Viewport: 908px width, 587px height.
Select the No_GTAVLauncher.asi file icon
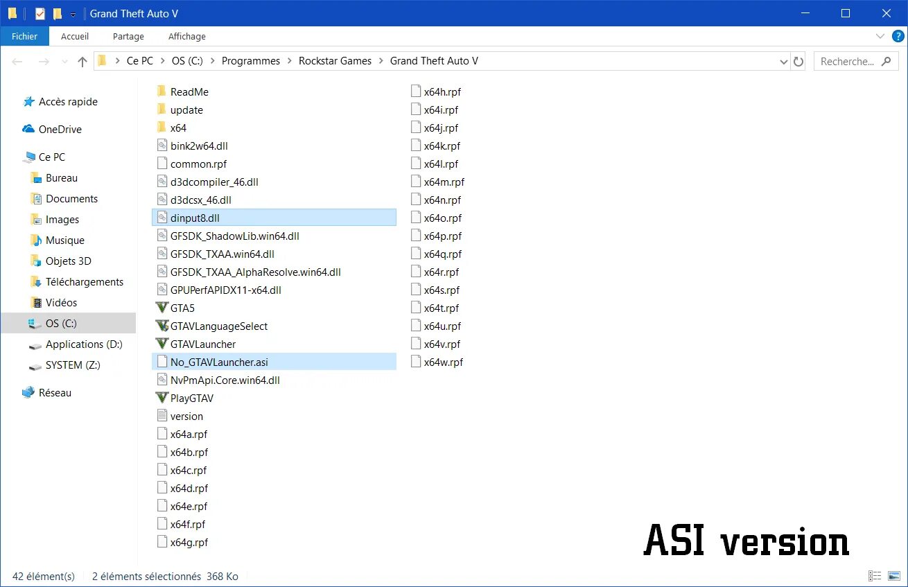pos(162,362)
